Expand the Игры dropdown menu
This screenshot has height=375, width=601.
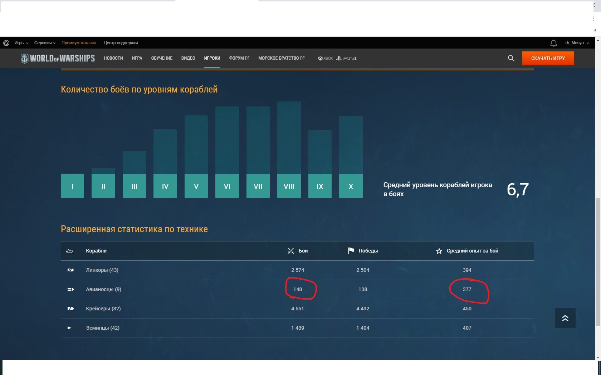point(21,43)
